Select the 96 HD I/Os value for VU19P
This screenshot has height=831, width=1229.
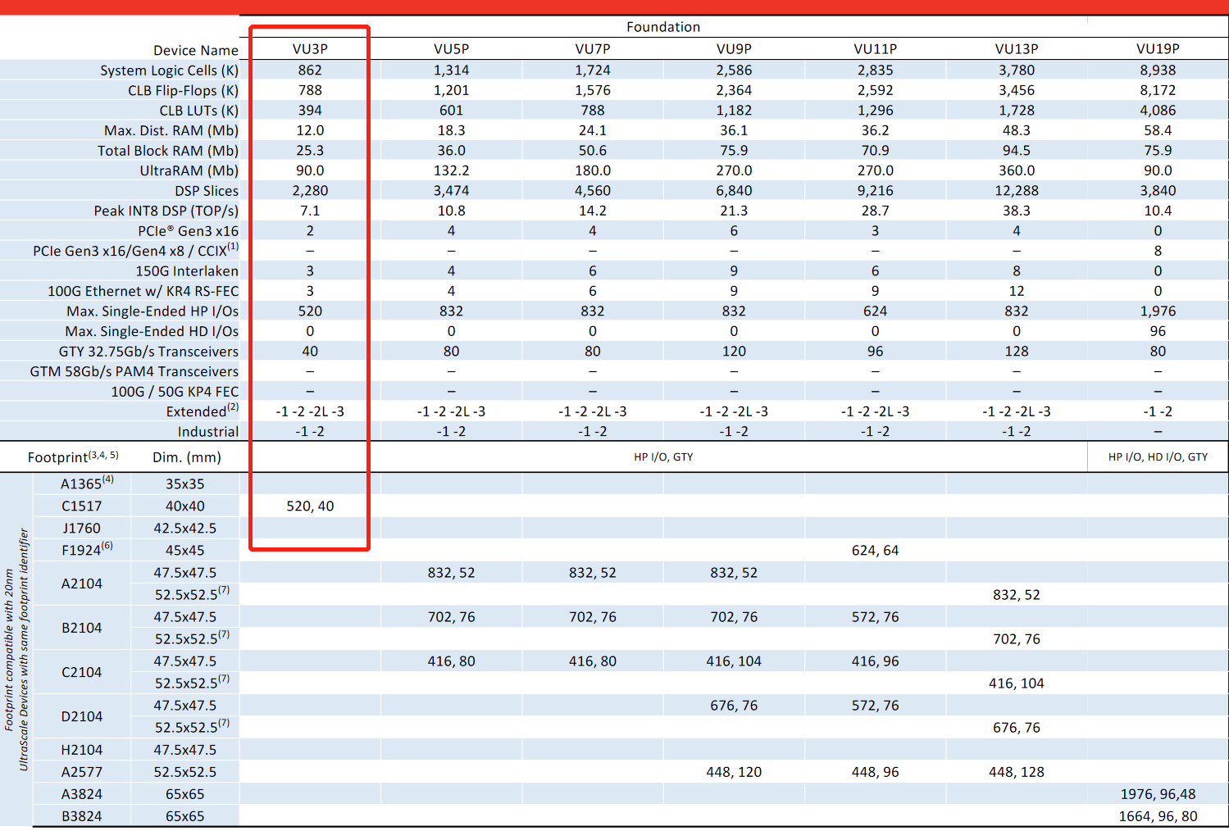pyautogui.click(x=1158, y=331)
